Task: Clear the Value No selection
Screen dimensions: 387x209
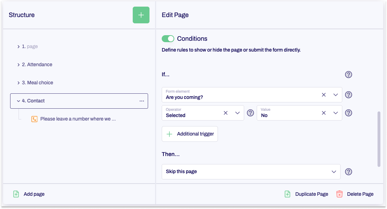Action: pos(323,113)
